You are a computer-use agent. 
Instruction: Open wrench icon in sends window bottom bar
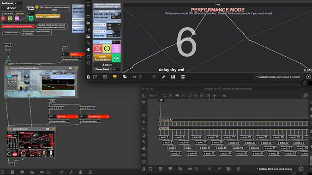pyautogui.click(x=219, y=169)
